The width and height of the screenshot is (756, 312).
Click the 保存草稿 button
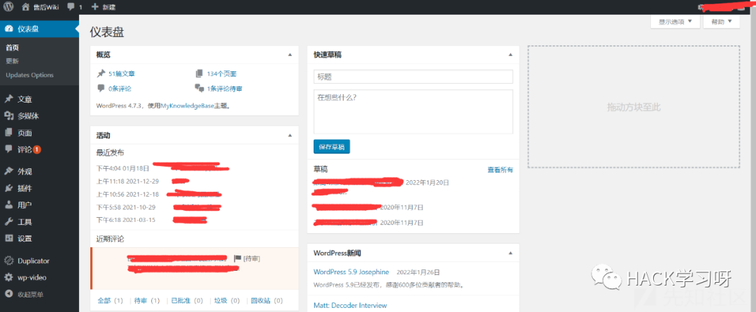pos(332,147)
